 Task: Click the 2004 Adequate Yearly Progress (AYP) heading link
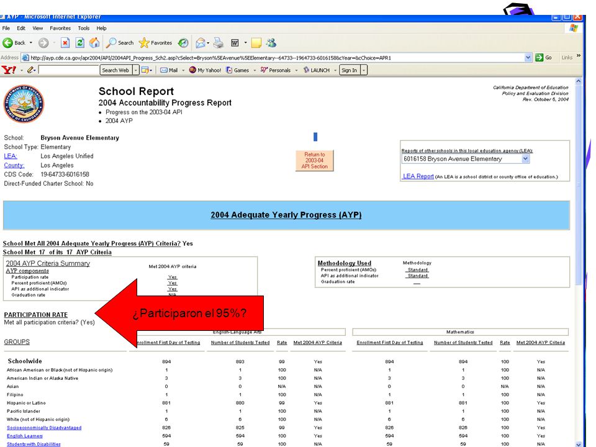click(286, 215)
